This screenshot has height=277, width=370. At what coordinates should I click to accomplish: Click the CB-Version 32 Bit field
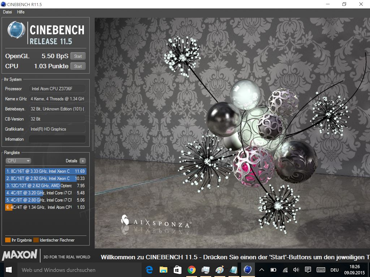coord(57,119)
